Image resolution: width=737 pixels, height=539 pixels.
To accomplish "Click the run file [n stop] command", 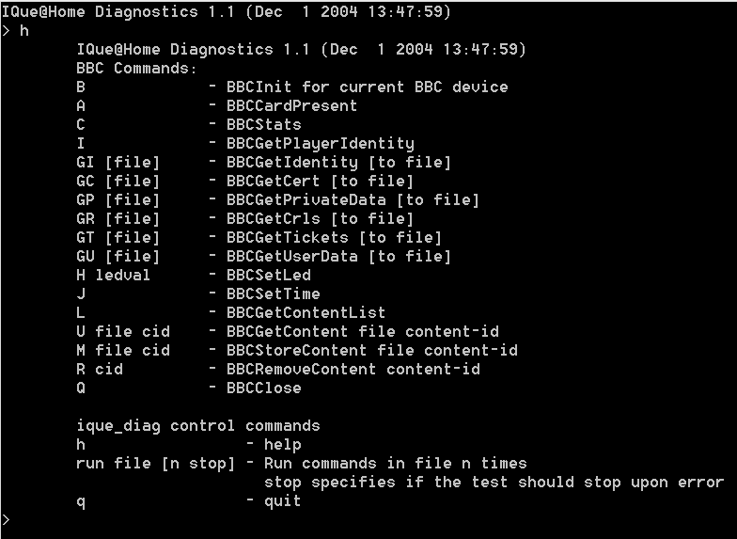I will (156, 464).
